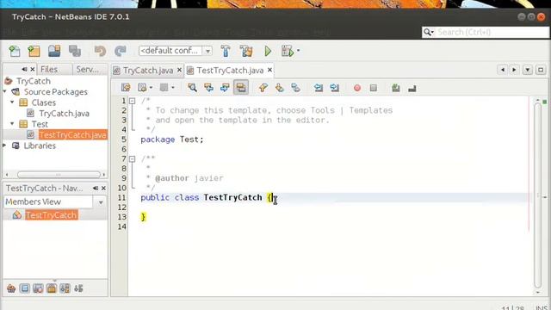Show the opened documents list arrow
Image resolution: width=551 pixels, height=310 pixels.
coord(528,70)
